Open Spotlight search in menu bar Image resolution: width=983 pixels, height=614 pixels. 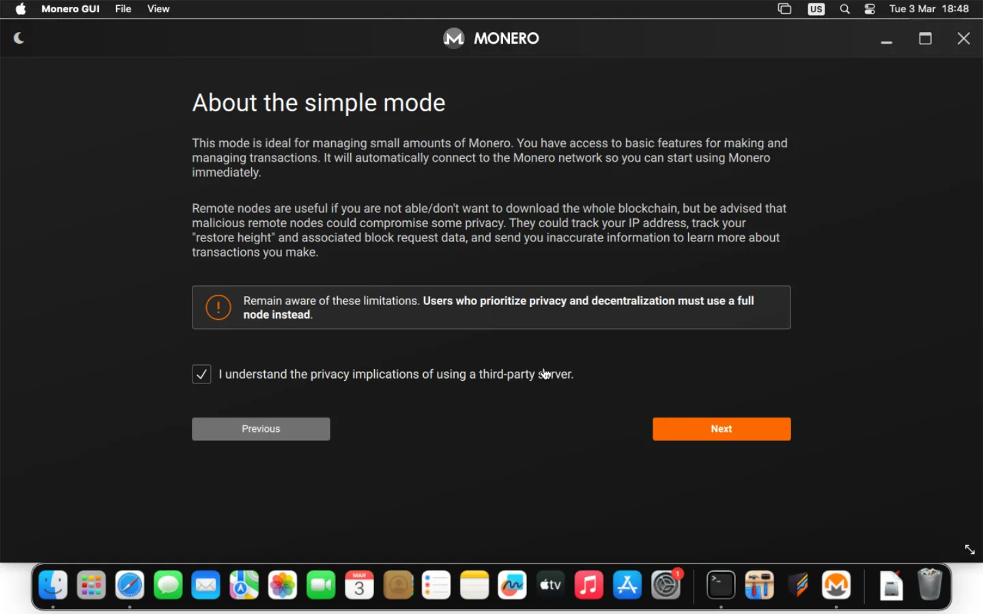845,9
